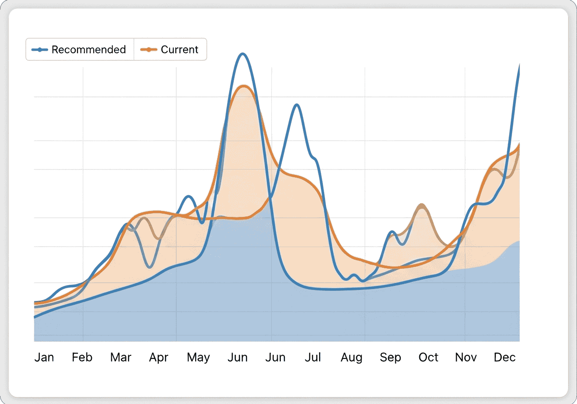Select the Dec x-axis label
This screenshot has width=577, height=404.
(x=504, y=358)
